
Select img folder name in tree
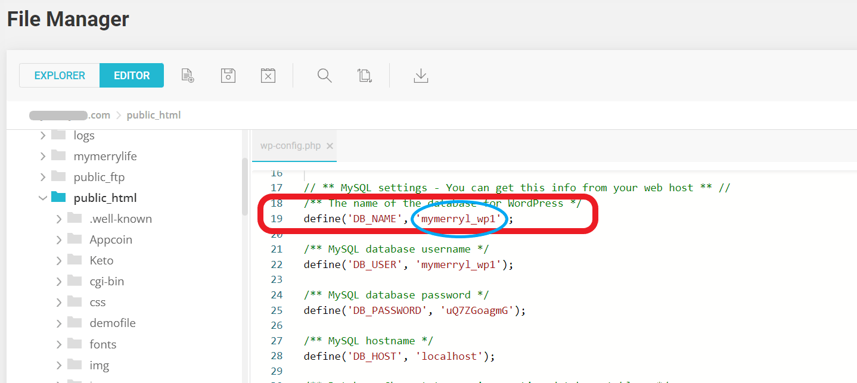pyautogui.click(x=100, y=366)
